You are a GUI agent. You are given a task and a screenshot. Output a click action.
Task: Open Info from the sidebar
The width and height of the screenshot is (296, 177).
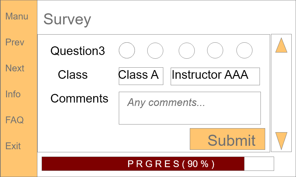(x=13, y=94)
